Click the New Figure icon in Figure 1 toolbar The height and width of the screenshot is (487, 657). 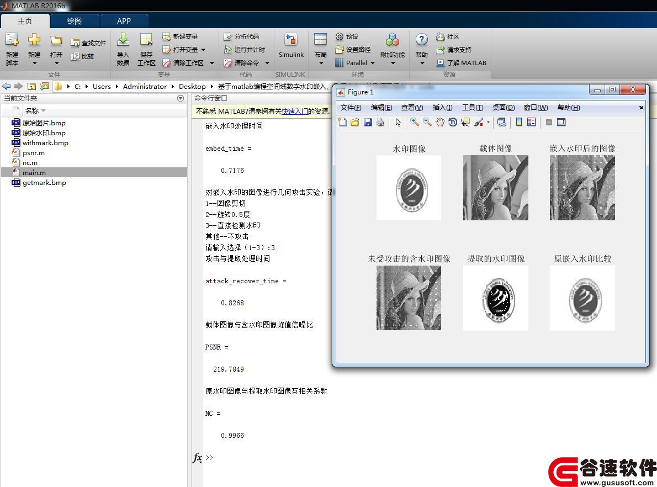[342, 122]
